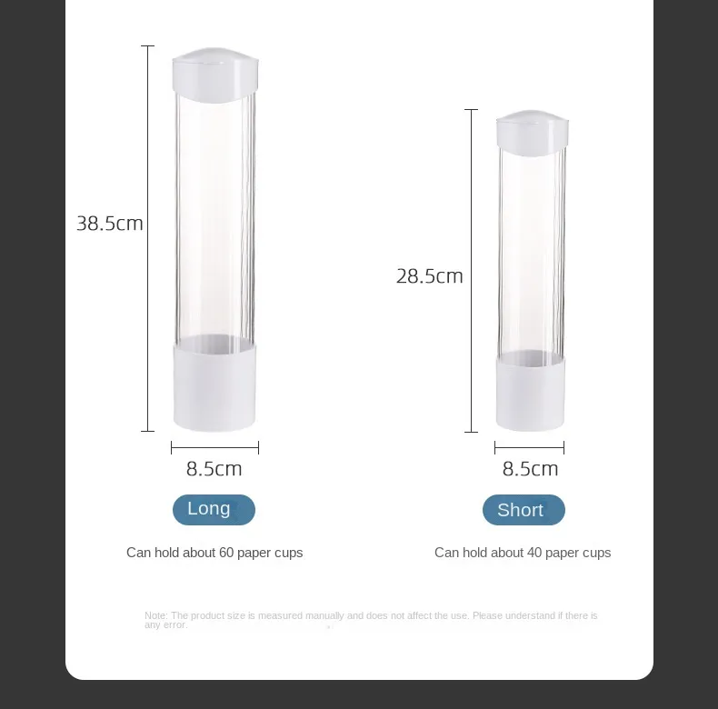This screenshot has height=709, width=718.
Task: Click the dark background left of the card
Action: [32, 354]
